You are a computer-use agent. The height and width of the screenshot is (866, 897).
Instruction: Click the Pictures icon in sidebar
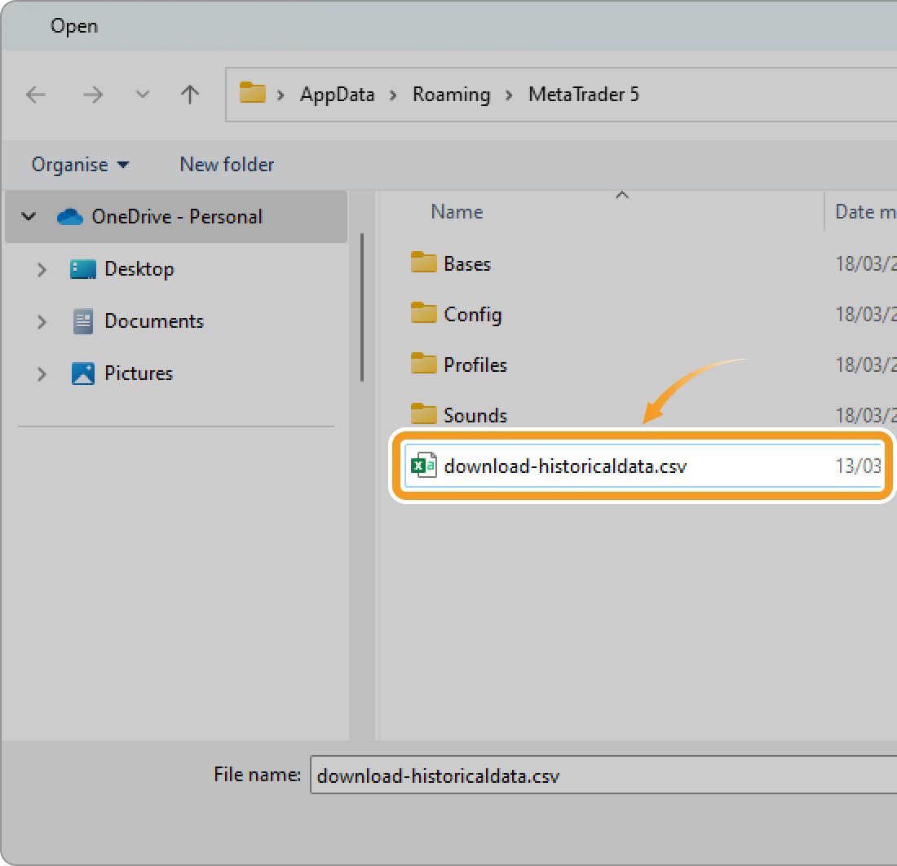pyautogui.click(x=83, y=373)
